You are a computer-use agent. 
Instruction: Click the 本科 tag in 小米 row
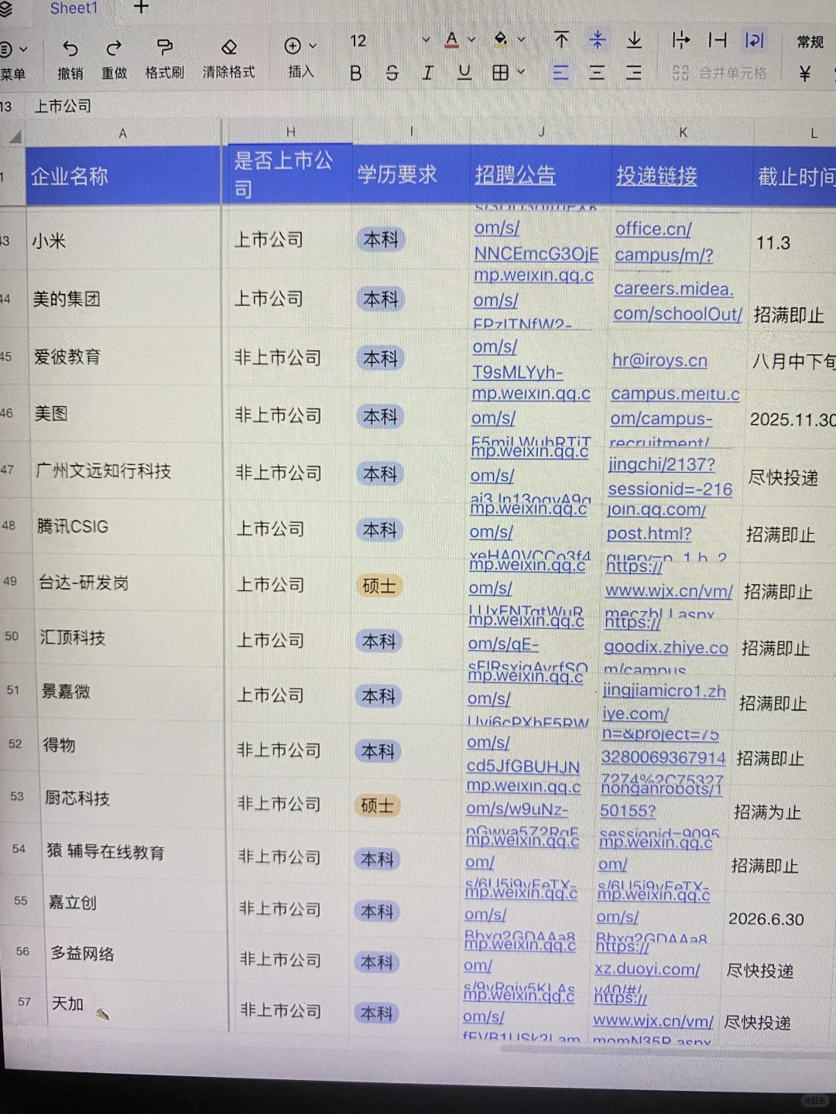pos(381,240)
